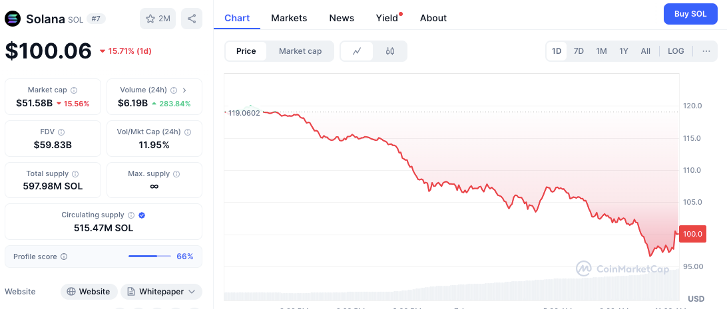Add Solana to watchlist with star icon
This screenshot has height=309, width=727.
point(158,19)
